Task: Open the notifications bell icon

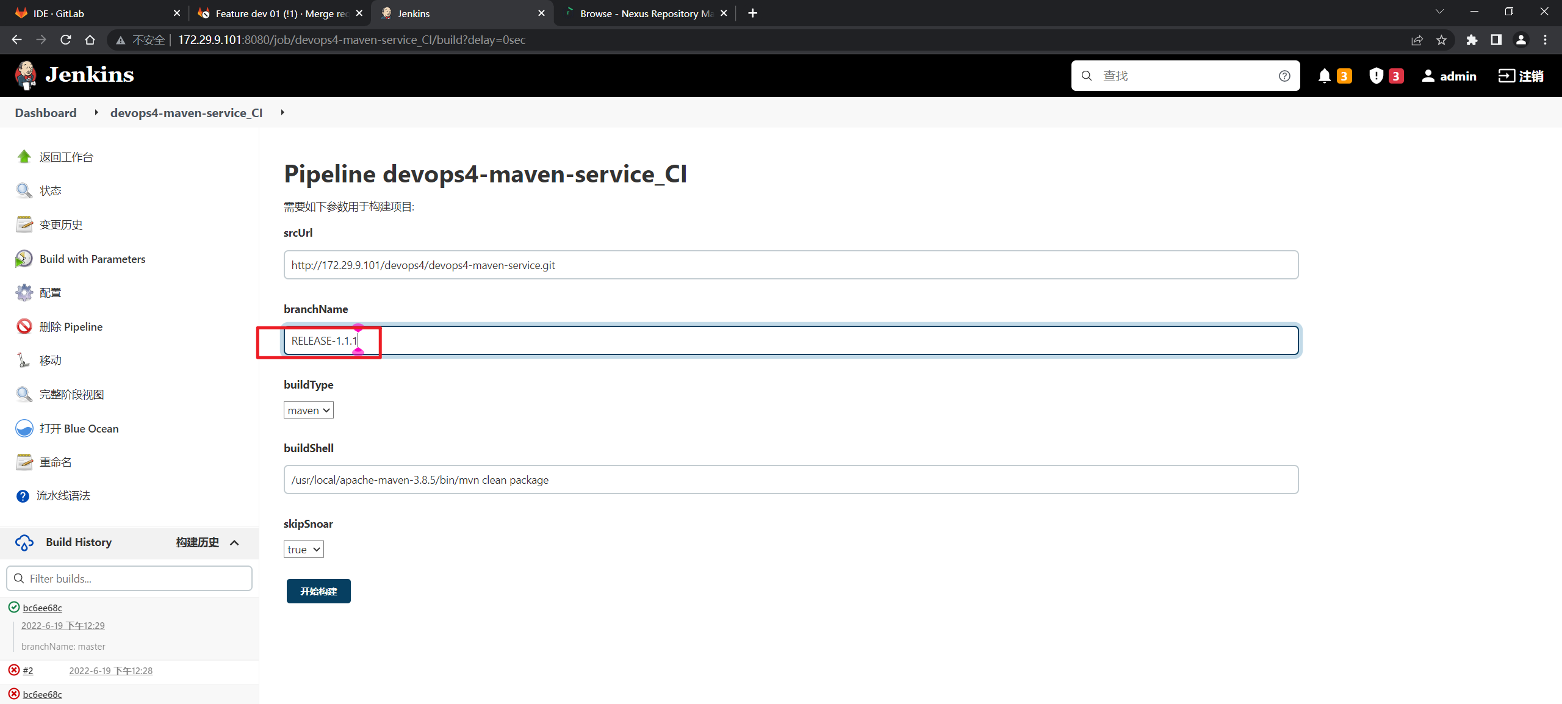Action: tap(1324, 76)
